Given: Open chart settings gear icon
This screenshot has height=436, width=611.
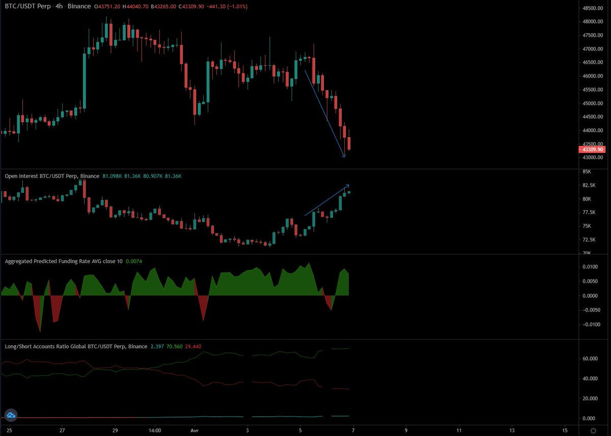Looking at the screenshot, I should (594, 430).
